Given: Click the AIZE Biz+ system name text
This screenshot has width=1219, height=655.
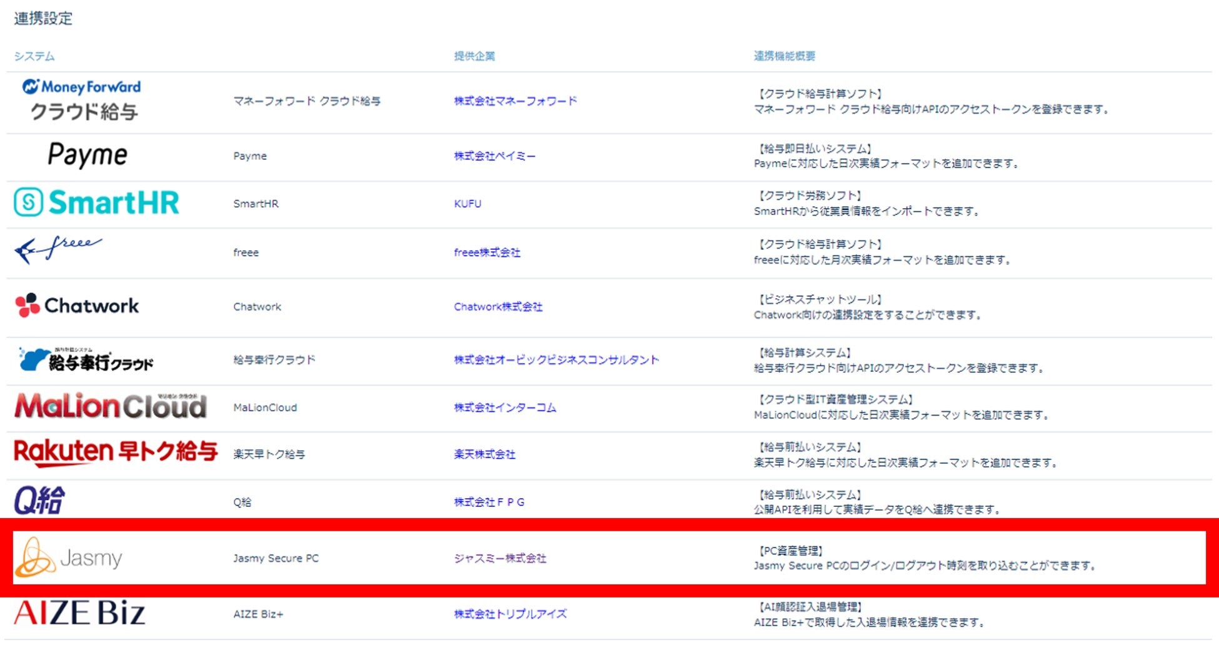Looking at the screenshot, I should 258,614.
